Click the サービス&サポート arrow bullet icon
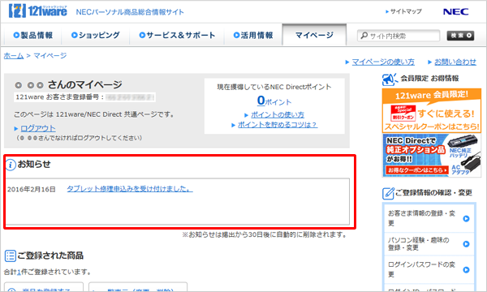 (x=142, y=35)
